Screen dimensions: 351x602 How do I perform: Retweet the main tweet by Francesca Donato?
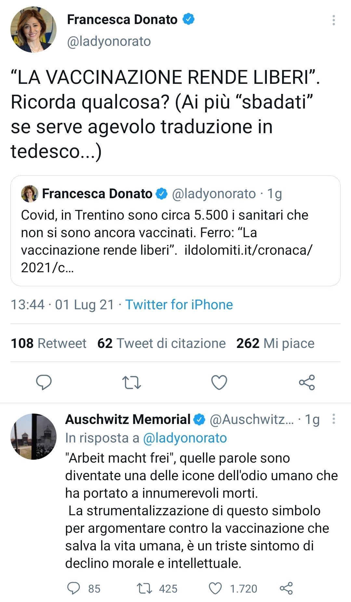click(x=131, y=382)
